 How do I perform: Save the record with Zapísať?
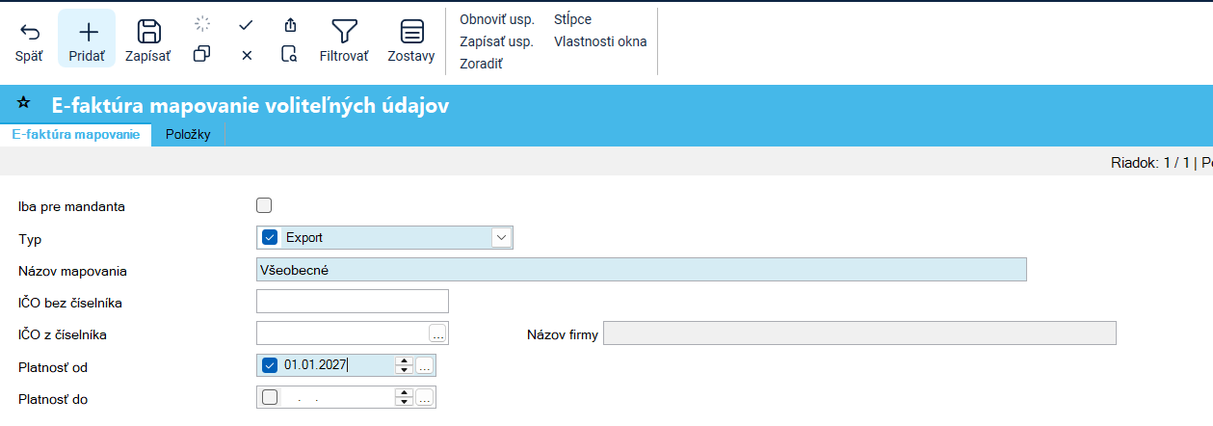click(147, 41)
